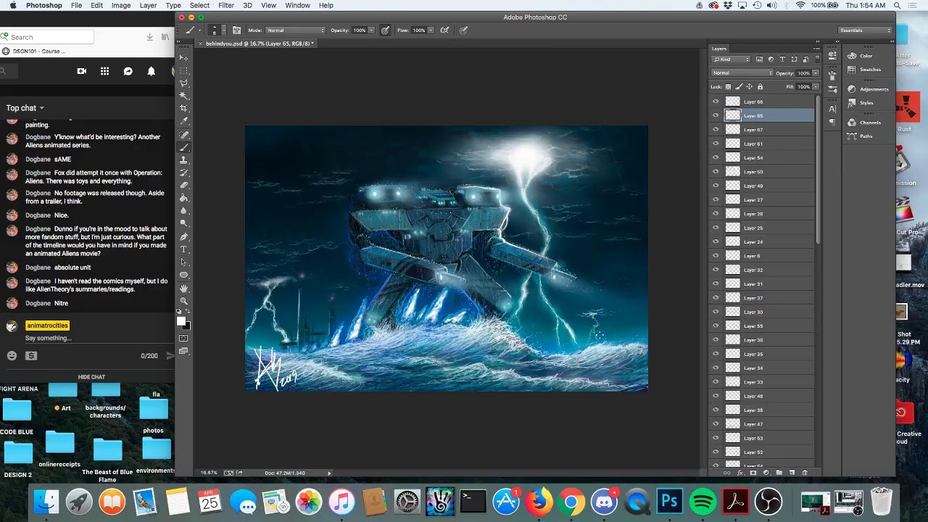Select the Crop tool
The height and width of the screenshot is (522, 928).
[x=183, y=108]
